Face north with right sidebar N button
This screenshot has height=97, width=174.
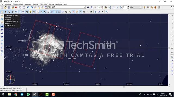[x=172, y=60]
